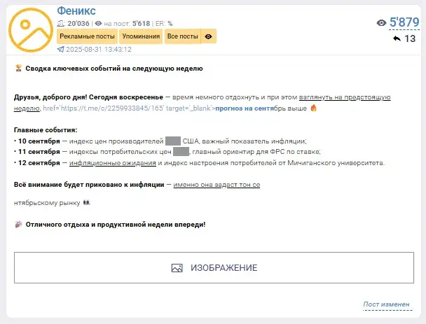
Task: Click the eye icon before 'на пост'
Action: coord(98,24)
